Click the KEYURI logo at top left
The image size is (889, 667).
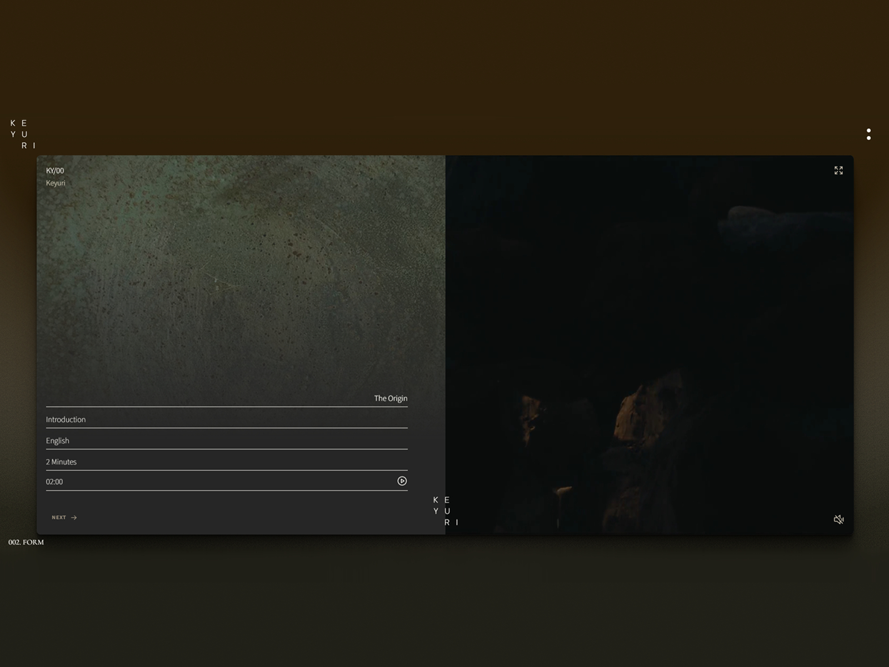23,134
